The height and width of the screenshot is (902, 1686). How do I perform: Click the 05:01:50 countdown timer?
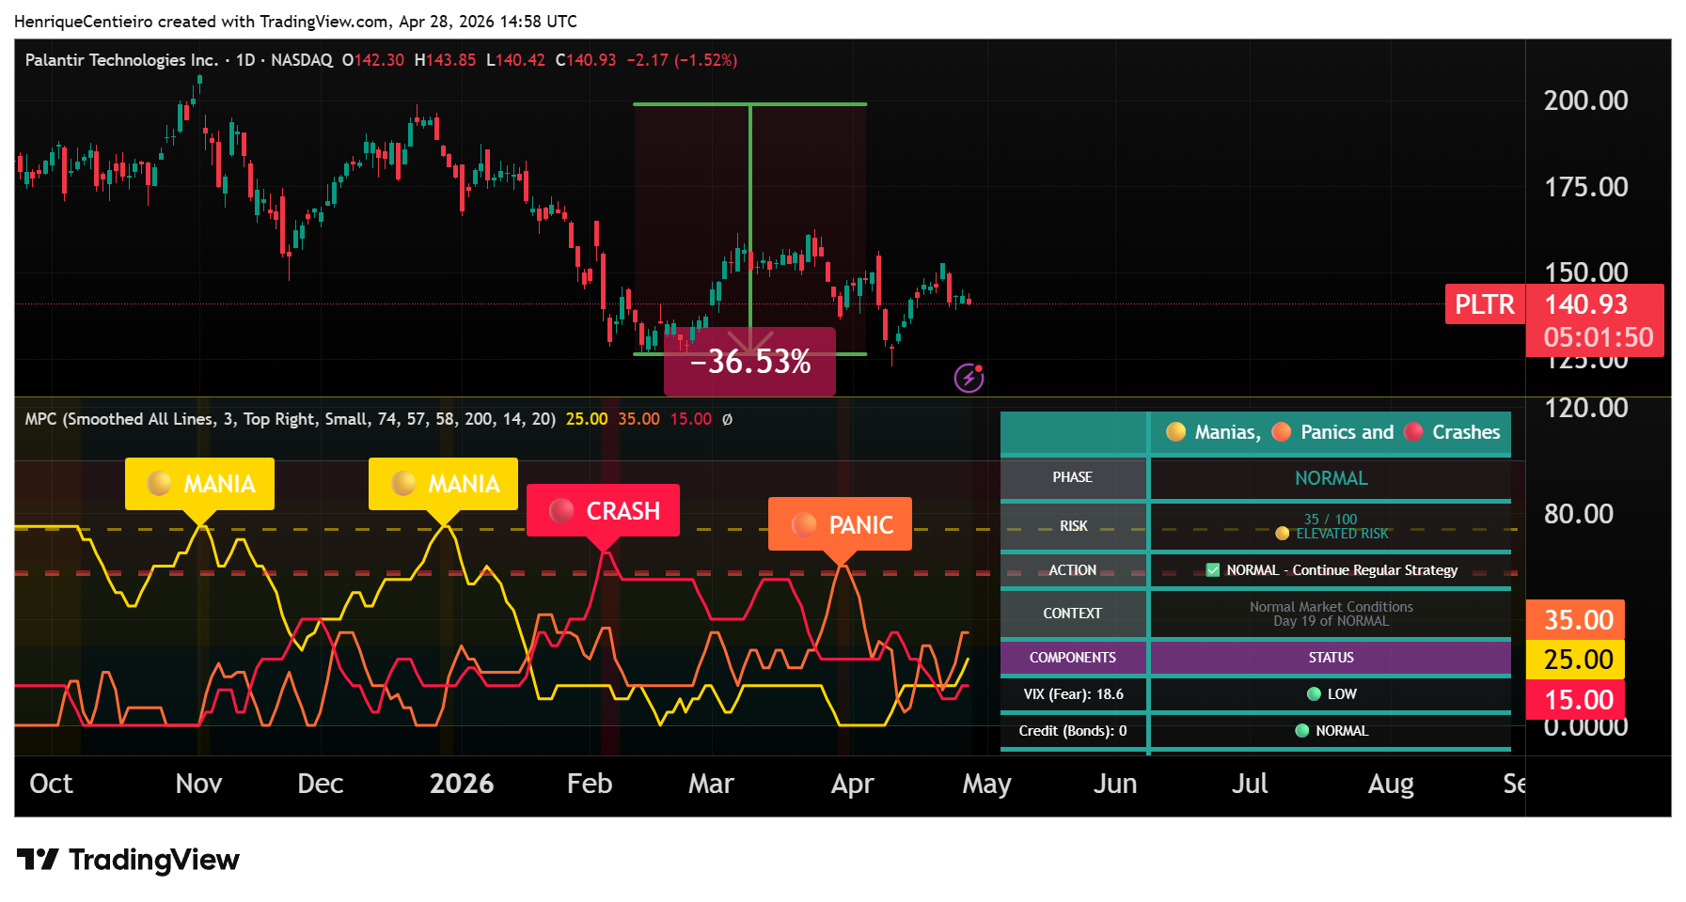pyautogui.click(x=1599, y=337)
